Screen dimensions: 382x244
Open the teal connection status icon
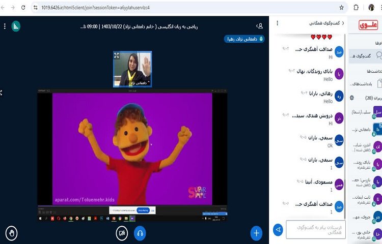[16, 26]
